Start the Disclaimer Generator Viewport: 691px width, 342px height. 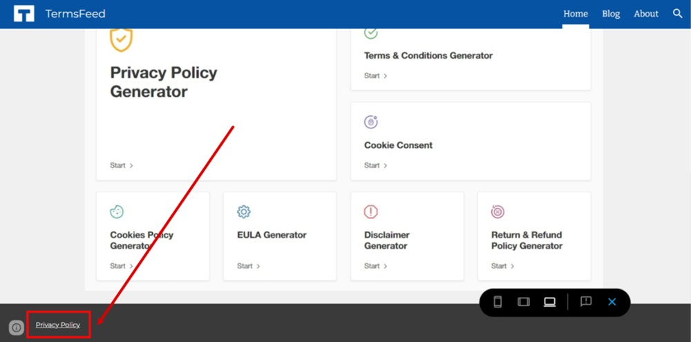point(375,266)
